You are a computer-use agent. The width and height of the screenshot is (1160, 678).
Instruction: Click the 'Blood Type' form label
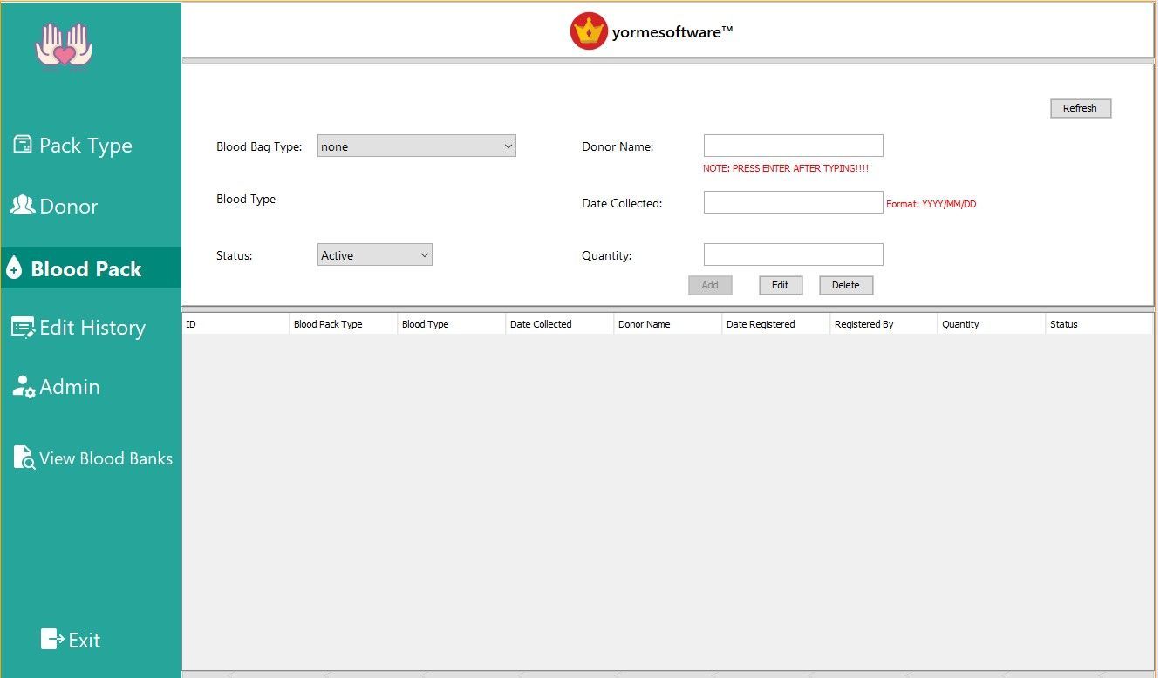tap(246, 199)
